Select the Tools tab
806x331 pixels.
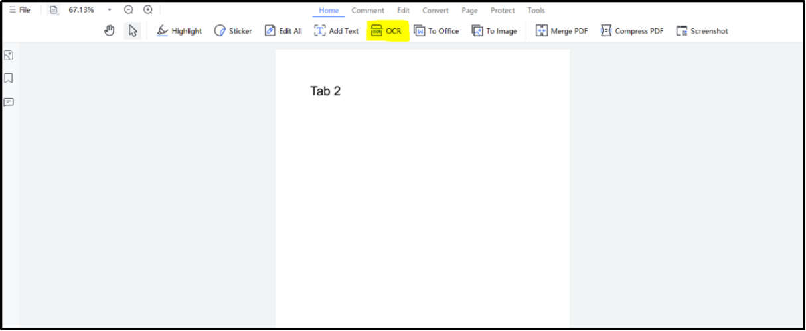[x=536, y=11]
